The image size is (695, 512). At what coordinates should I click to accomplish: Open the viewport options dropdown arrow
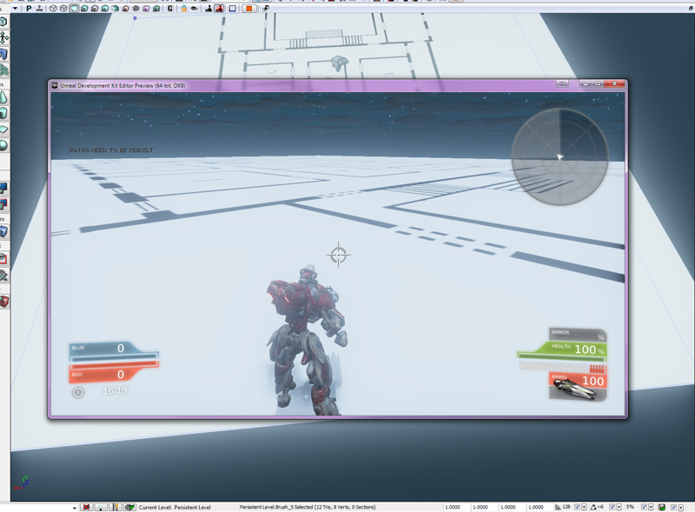[15, 9]
